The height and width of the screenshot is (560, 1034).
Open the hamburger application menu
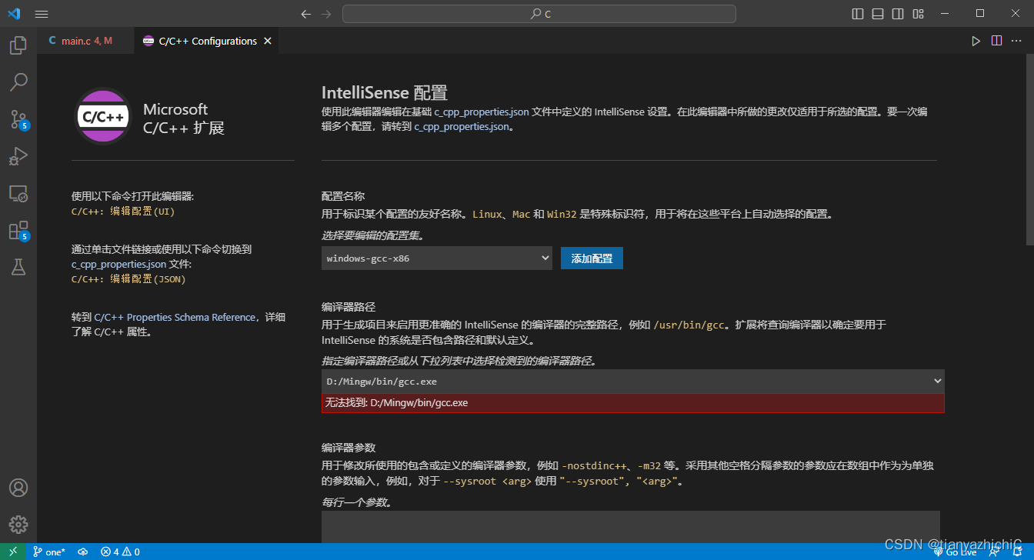(42, 14)
